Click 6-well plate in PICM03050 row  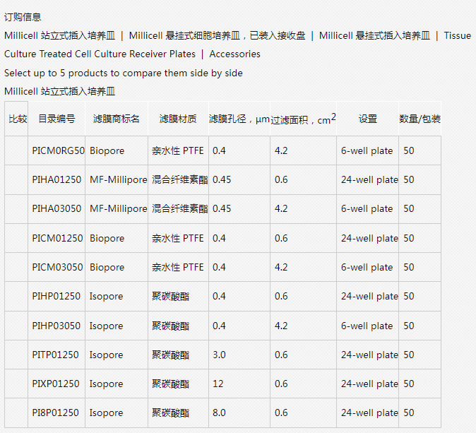(x=367, y=267)
